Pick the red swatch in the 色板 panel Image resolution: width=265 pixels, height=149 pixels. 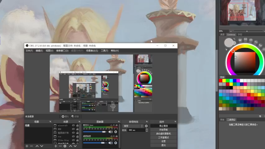pyautogui.click(x=220, y=80)
